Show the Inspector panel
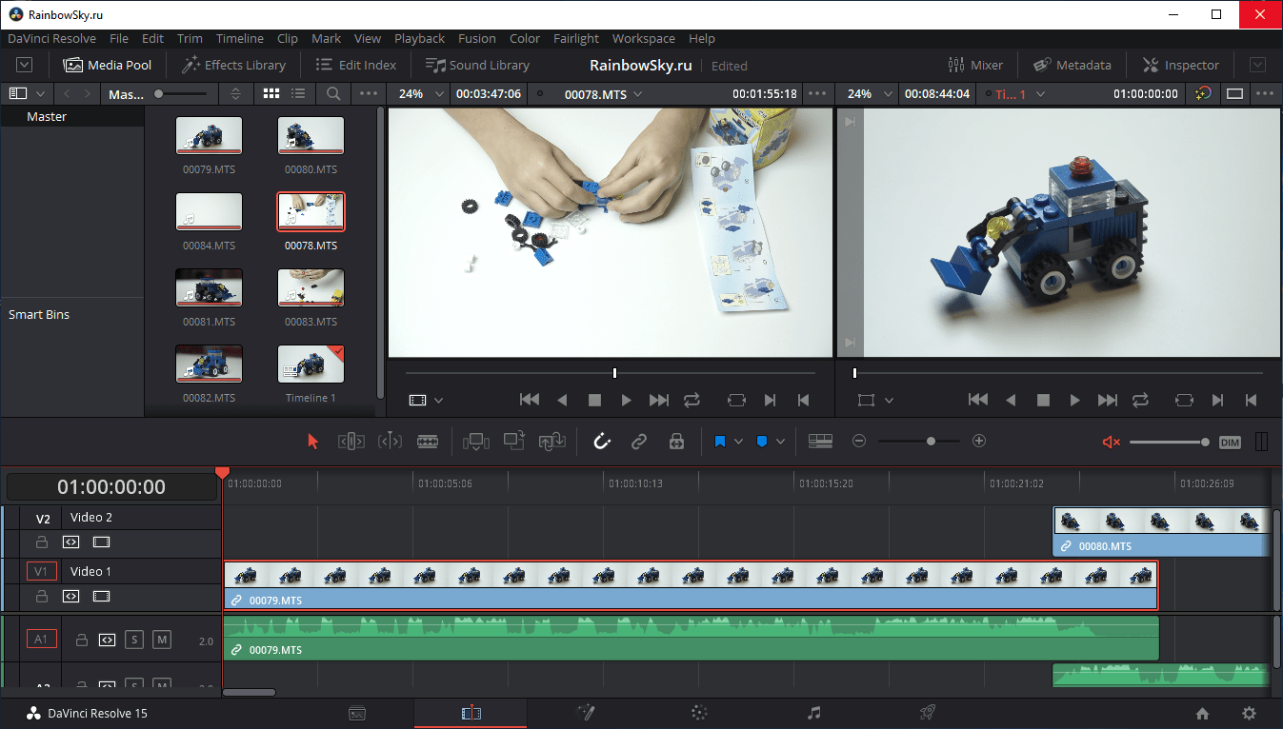Viewport: 1283px width, 729px height. point(1180,66)
